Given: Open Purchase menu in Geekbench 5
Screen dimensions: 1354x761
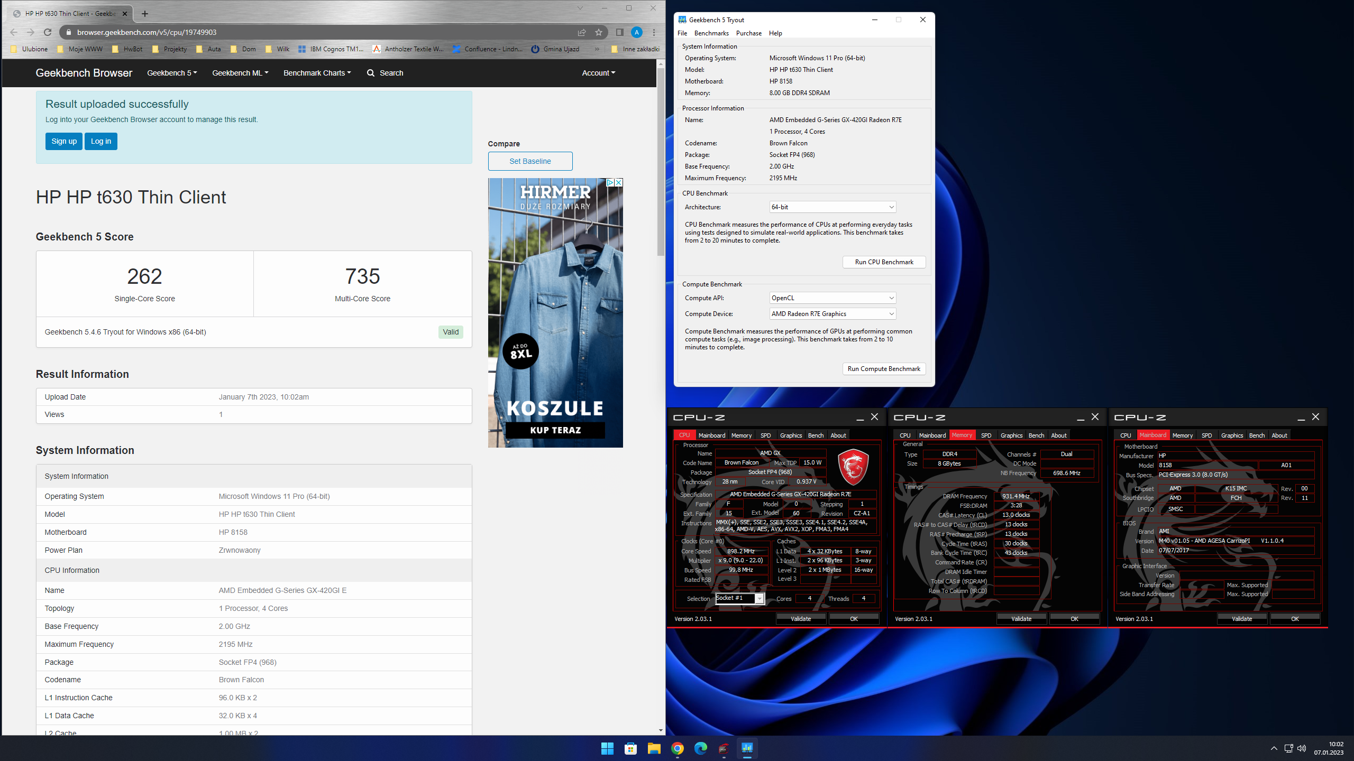Looking at the screenshot, I should coord(749,33).
